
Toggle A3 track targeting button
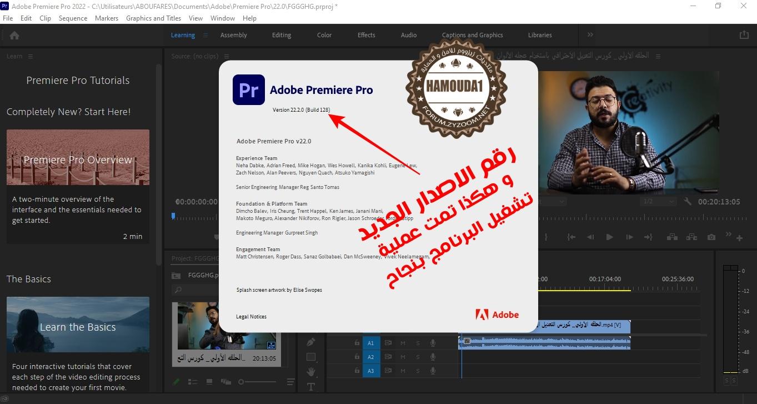(372, 371)
